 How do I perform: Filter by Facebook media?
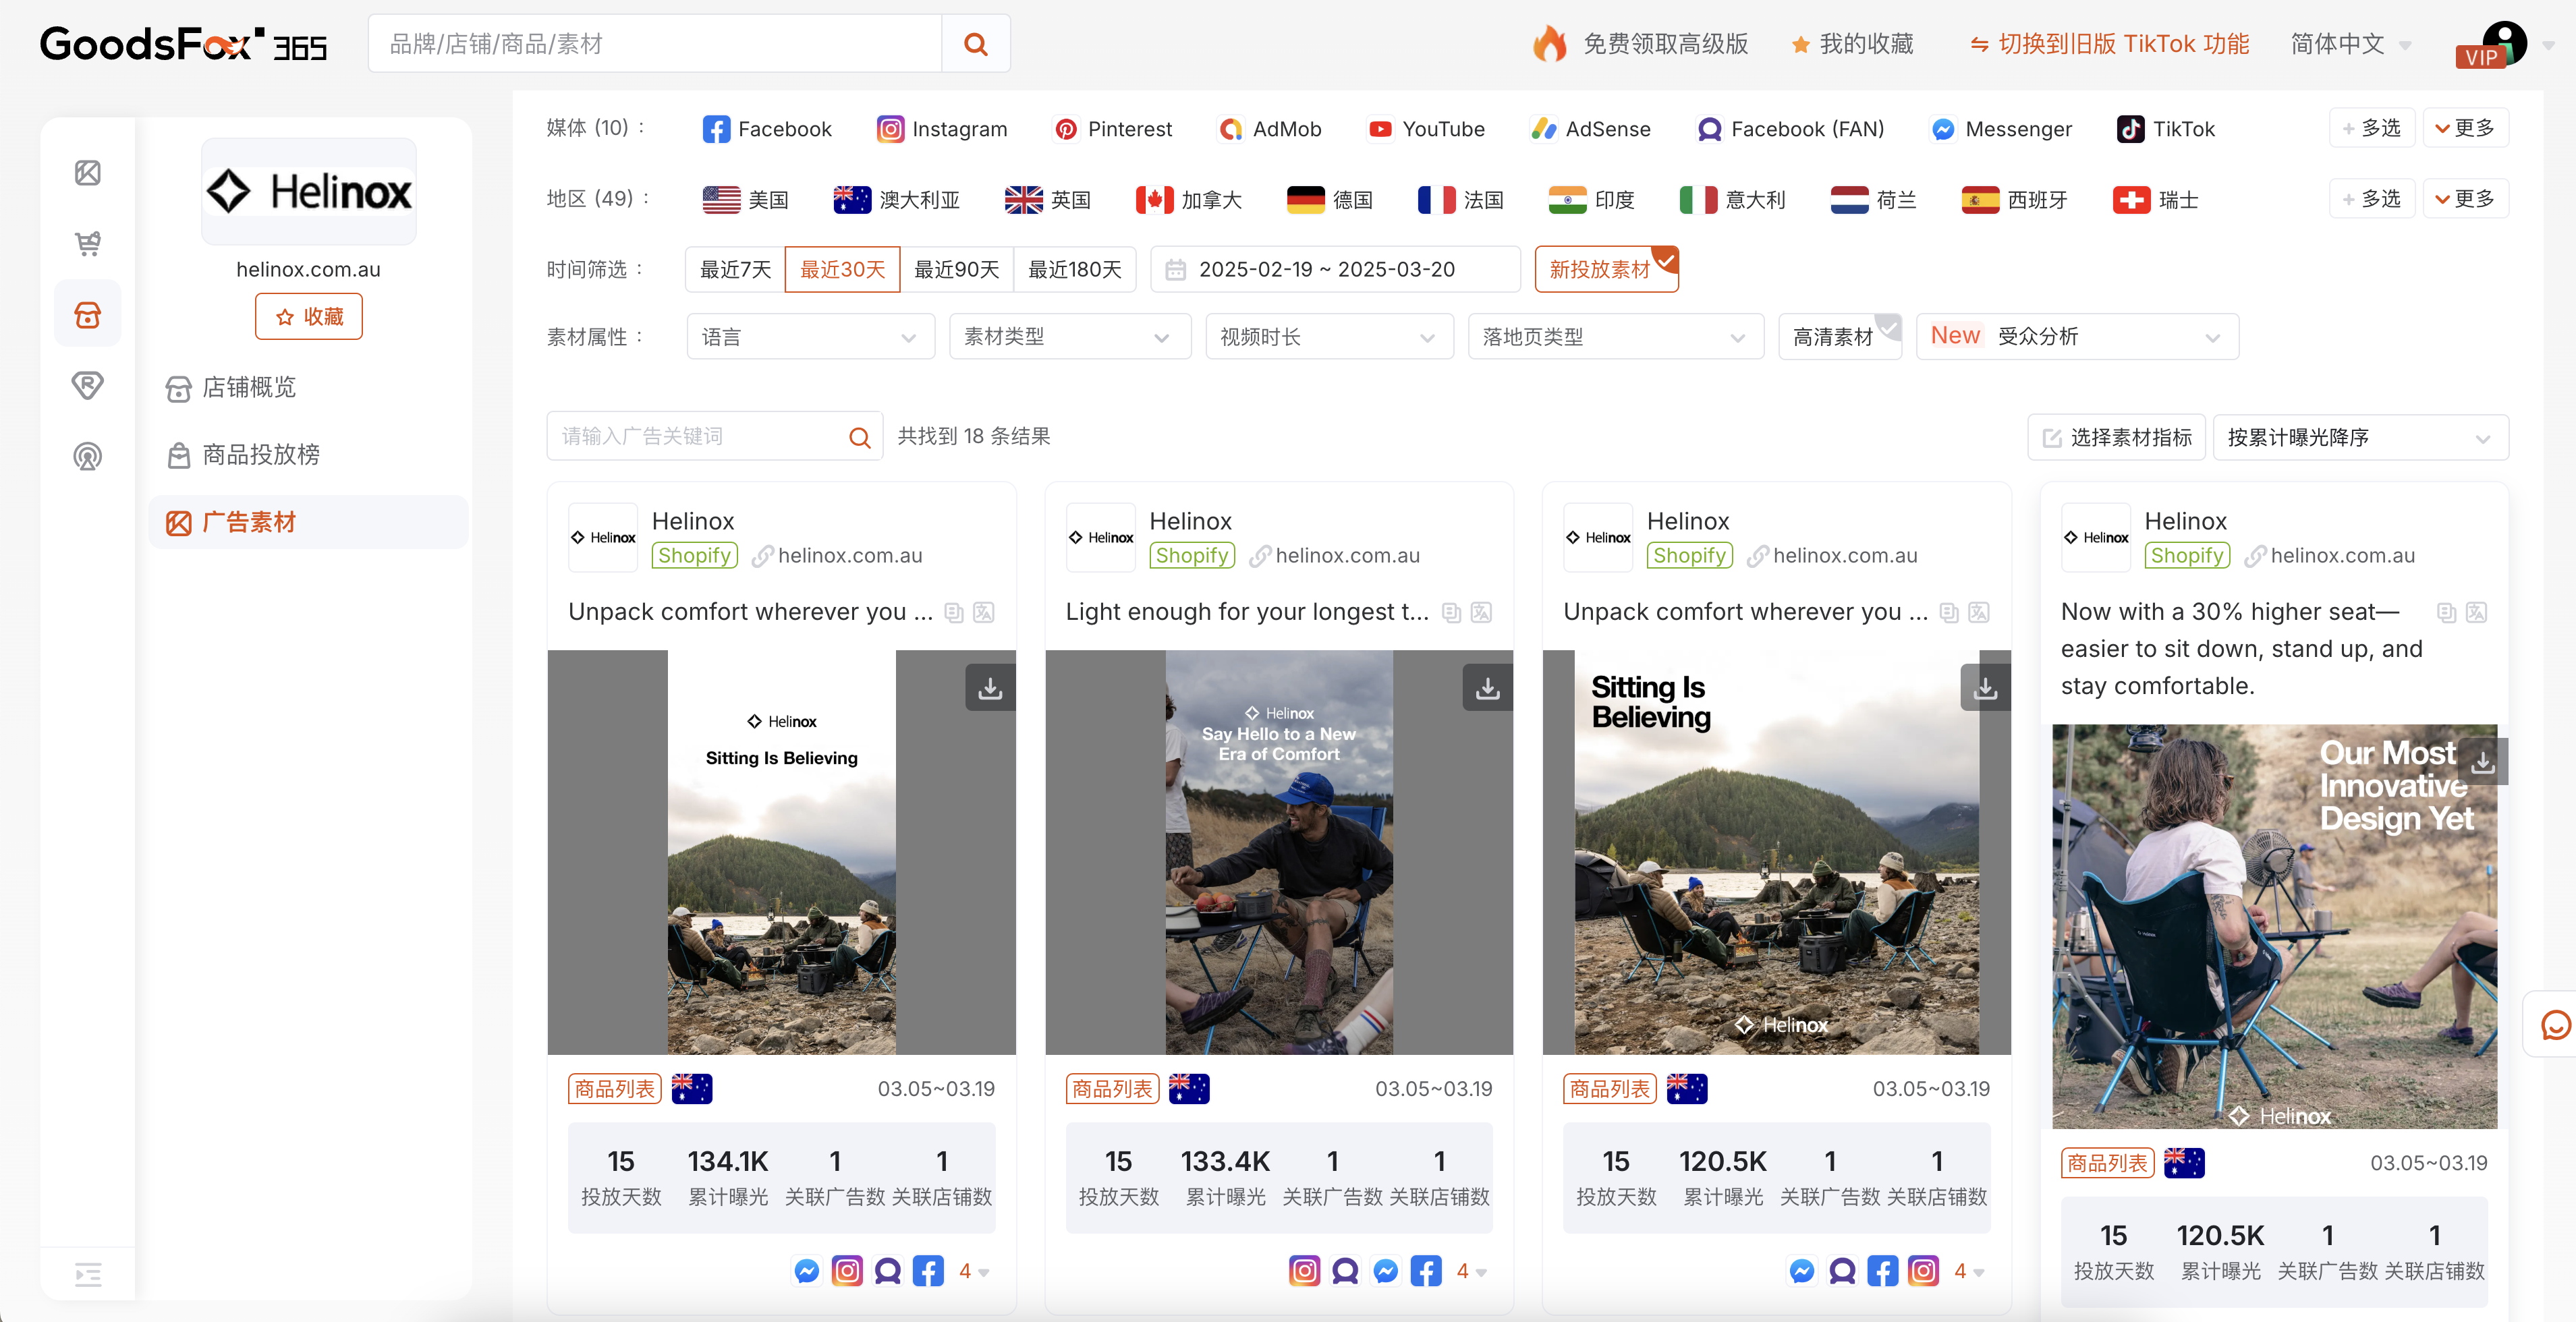pyautogui.click(x=766, y=129)
